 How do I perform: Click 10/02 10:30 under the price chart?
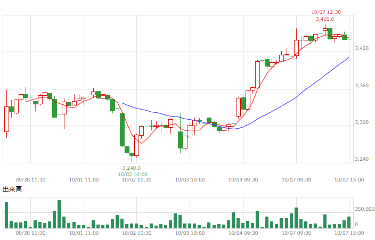pyautogui.click(x=136, y=180)
